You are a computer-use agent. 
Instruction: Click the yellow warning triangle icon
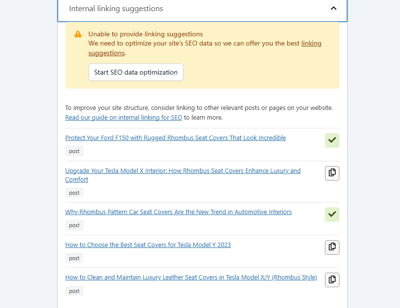pos(77,34)
